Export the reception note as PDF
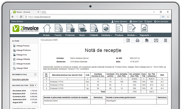The height and width of the screenshot is (109, 181). point(147,40)
